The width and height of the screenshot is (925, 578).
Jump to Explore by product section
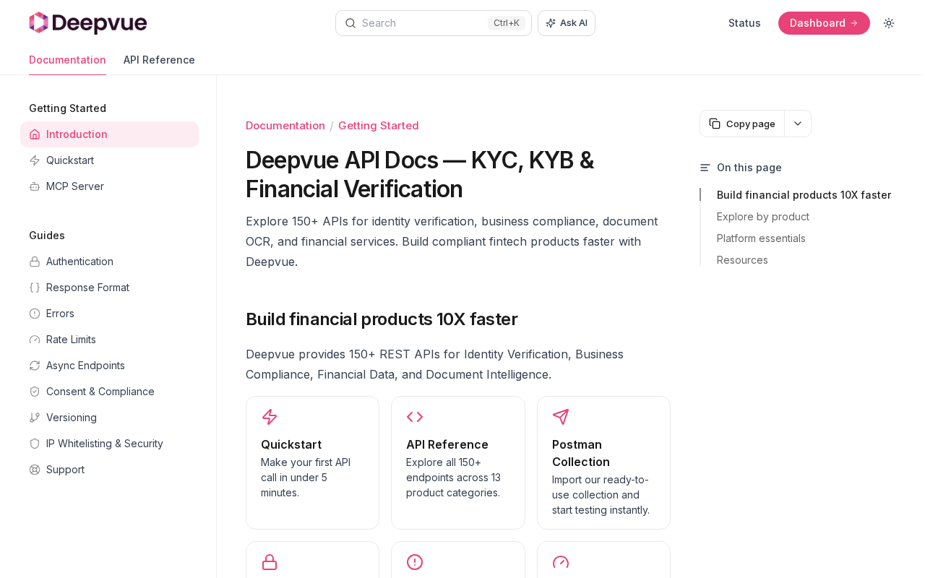[x=763, y=217]
